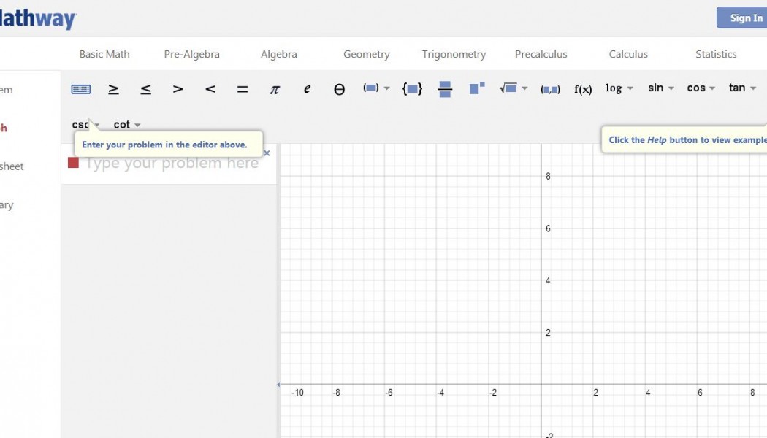Insert the ordered pair point template
Screen dimensions: 767x438
click(550, 89)
